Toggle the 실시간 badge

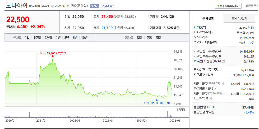click(x=95, y=6)
